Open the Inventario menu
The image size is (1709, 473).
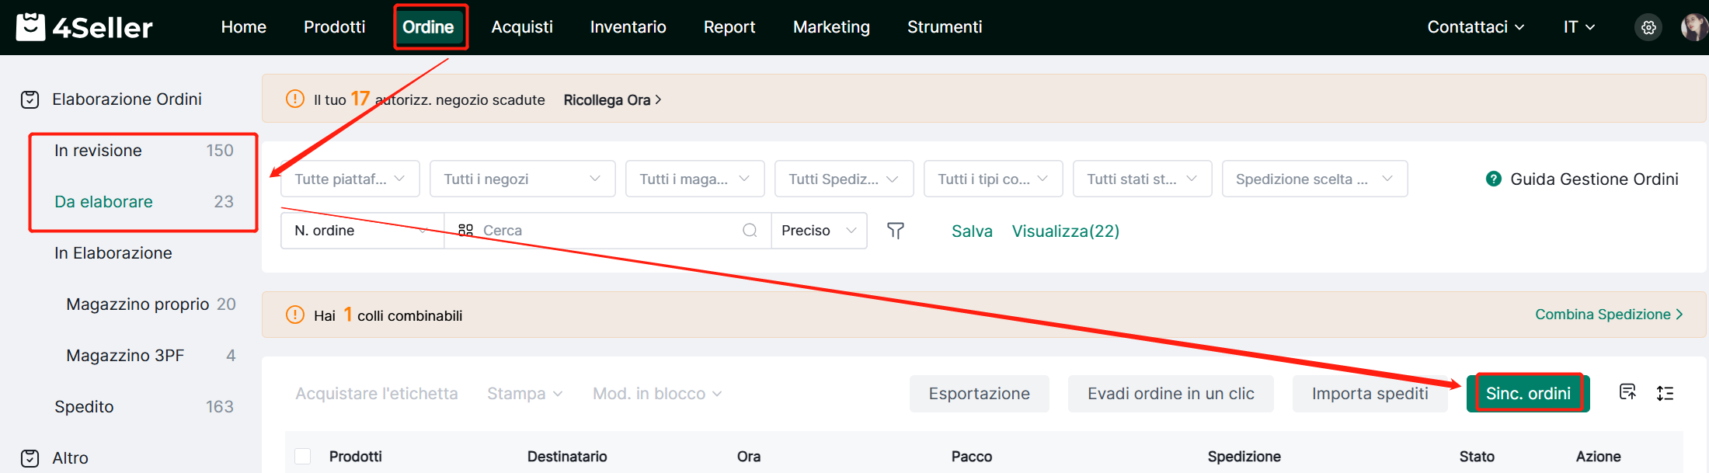click(x=628, y=27)
